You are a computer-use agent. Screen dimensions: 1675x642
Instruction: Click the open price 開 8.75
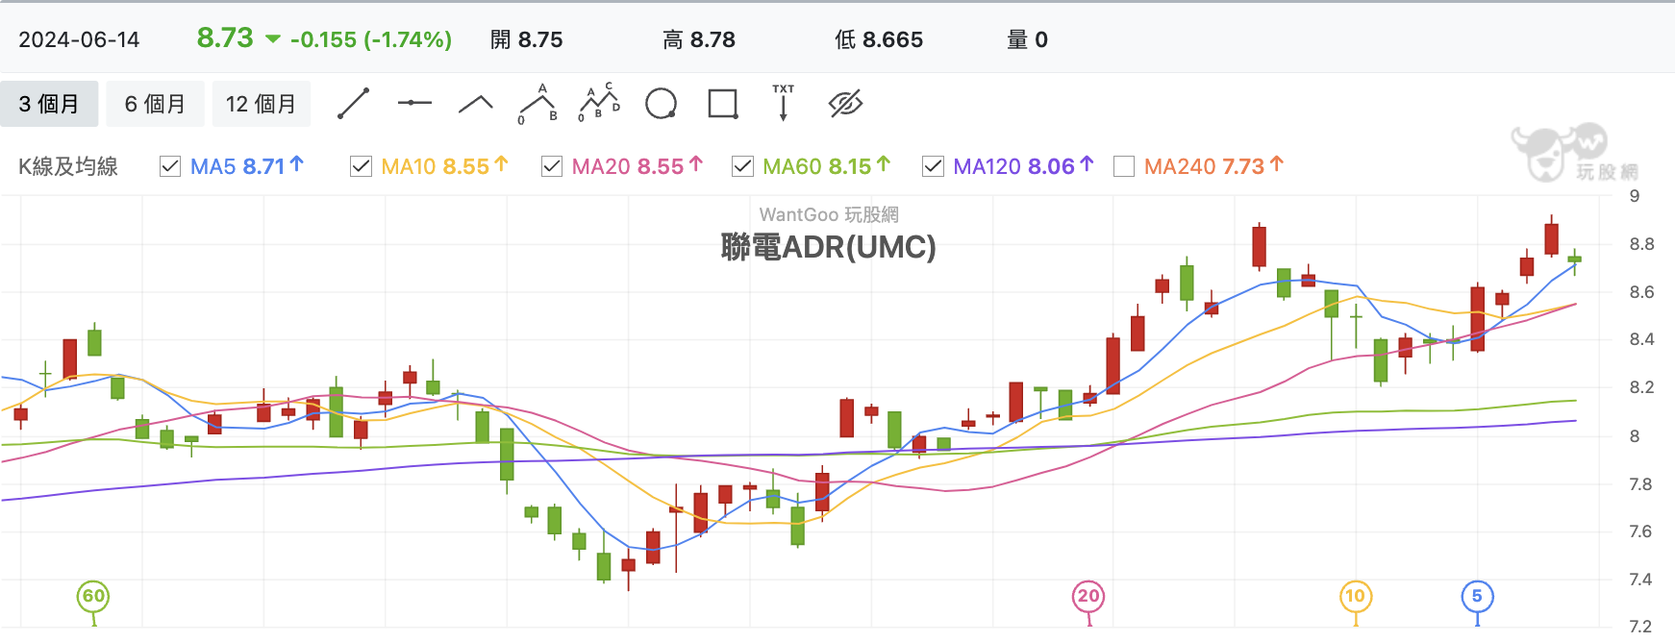526,39
